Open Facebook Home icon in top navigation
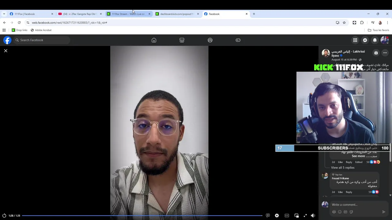This screenshot has width=392, height=220. coord(154,40)
